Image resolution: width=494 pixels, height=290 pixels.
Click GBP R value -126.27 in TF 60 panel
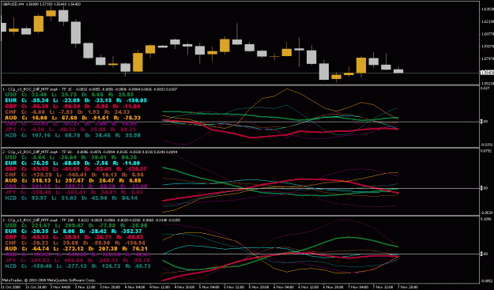[135, 169]
